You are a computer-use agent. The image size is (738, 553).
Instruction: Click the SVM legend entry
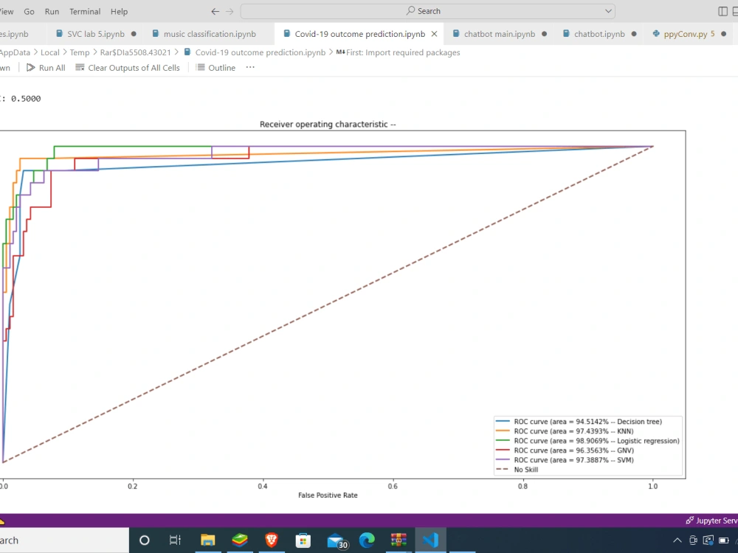click(x=565, y=460)
